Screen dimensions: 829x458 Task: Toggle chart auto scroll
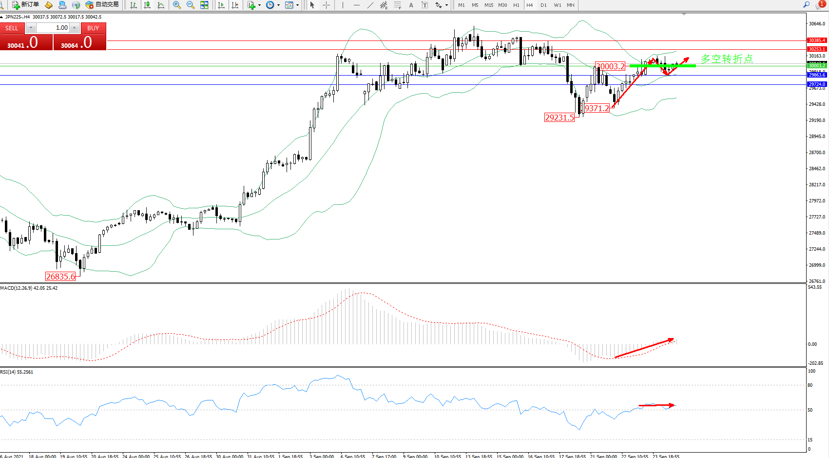click(x=221, y=5)
